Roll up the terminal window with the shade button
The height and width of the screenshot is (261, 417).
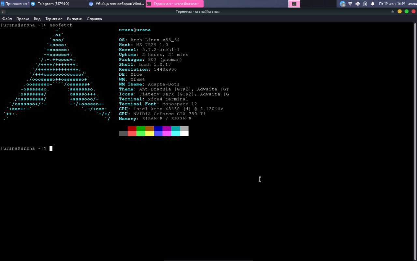(x=393, y=11)
